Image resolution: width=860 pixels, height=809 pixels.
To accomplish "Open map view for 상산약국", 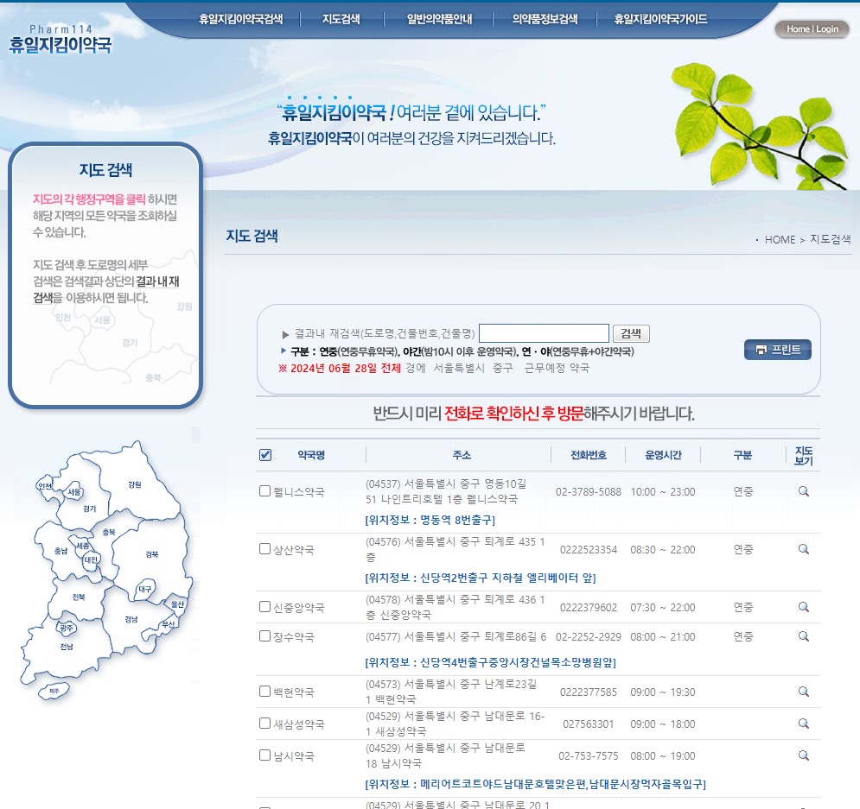I will [x=803, y=548].
